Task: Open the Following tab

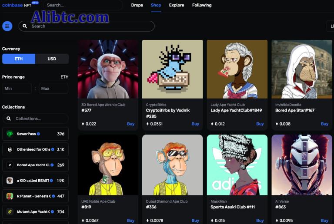Action: 202,5
